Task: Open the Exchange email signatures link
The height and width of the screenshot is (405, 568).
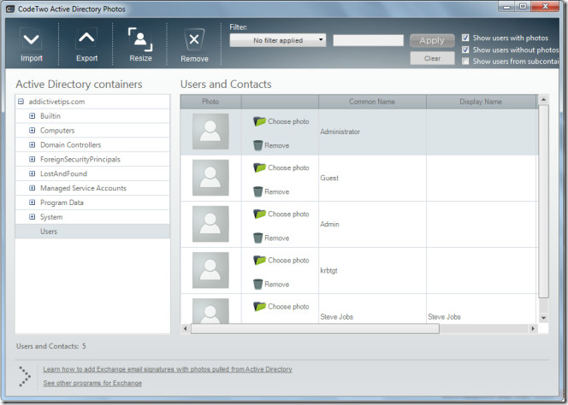Action: [x=168, y=369]
